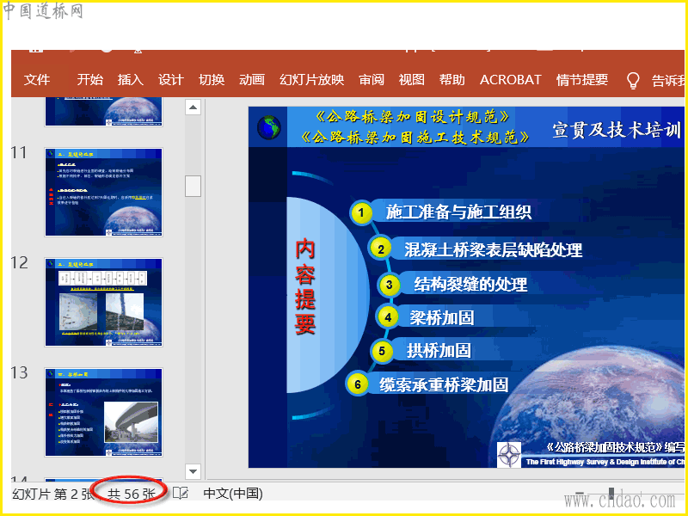Click the yellow number 1 bullet on slide
This screenshot has width=688, height=516.
pyautogui.click(x=361, y=212)
